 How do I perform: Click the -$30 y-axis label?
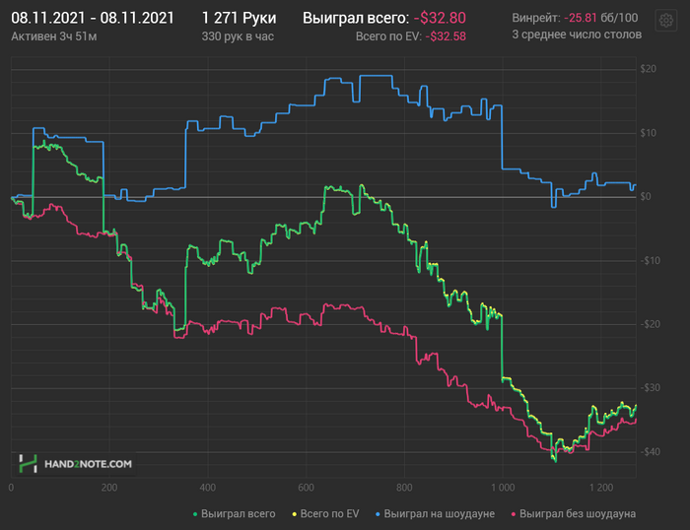(x=651, y=388)
